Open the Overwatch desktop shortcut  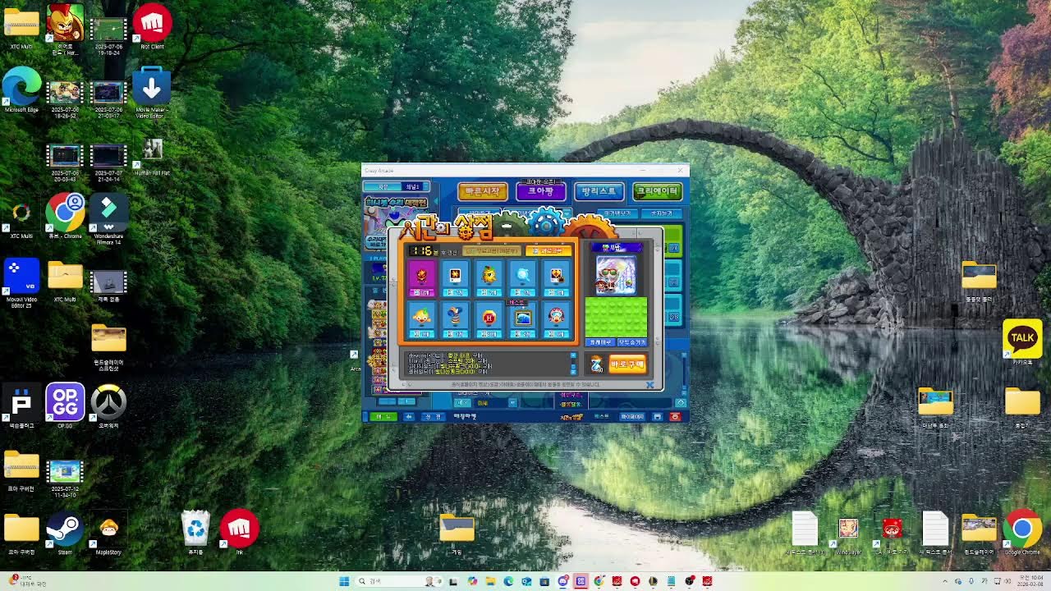[108, 406]
